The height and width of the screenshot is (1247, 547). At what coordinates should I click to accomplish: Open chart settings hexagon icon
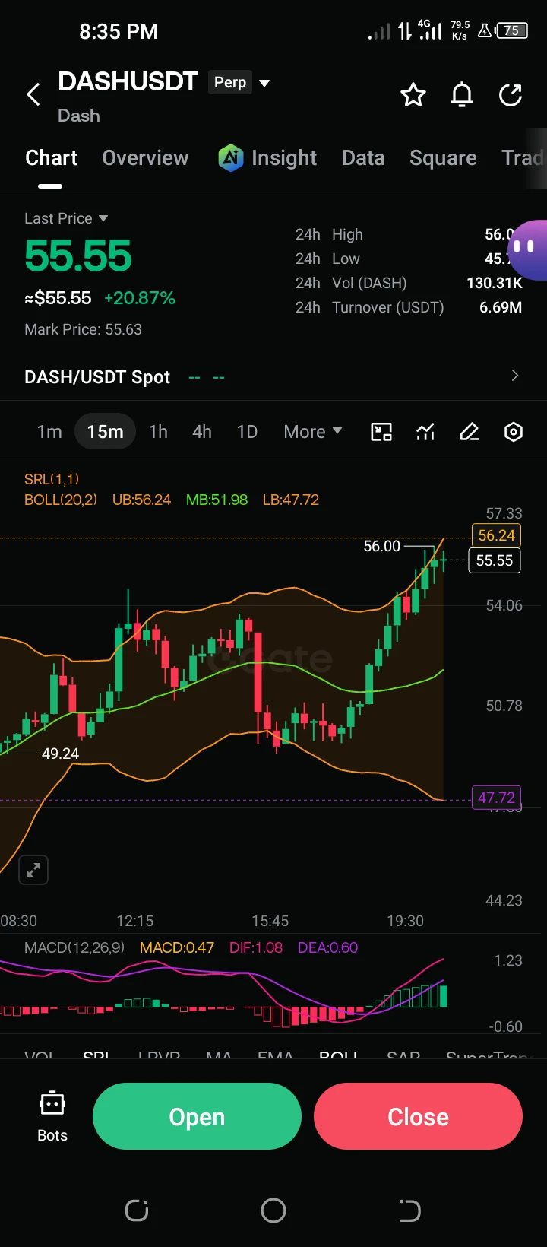point(514,432)
